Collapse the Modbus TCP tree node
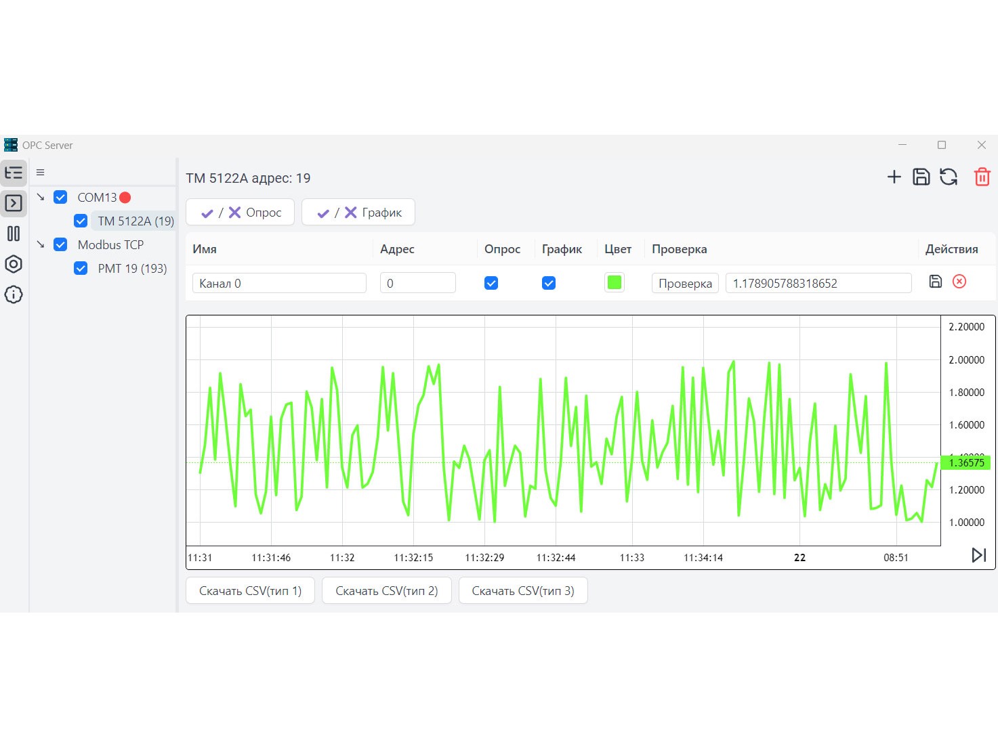The width and height of the screenshot is (998, 748). [41, 245]
